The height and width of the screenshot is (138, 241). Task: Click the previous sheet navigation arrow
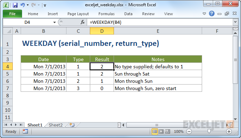click(11, 125)
